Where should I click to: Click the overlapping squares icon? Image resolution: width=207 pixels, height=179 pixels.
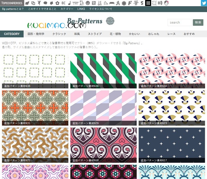33,3
